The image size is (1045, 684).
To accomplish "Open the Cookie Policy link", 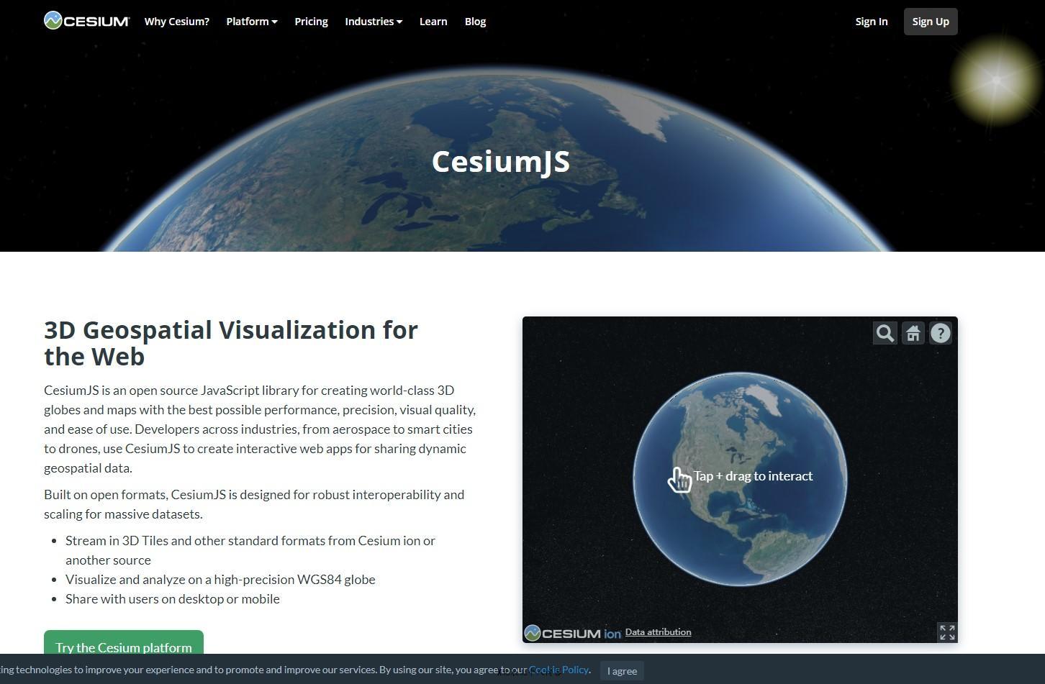I will click(558, 670).
